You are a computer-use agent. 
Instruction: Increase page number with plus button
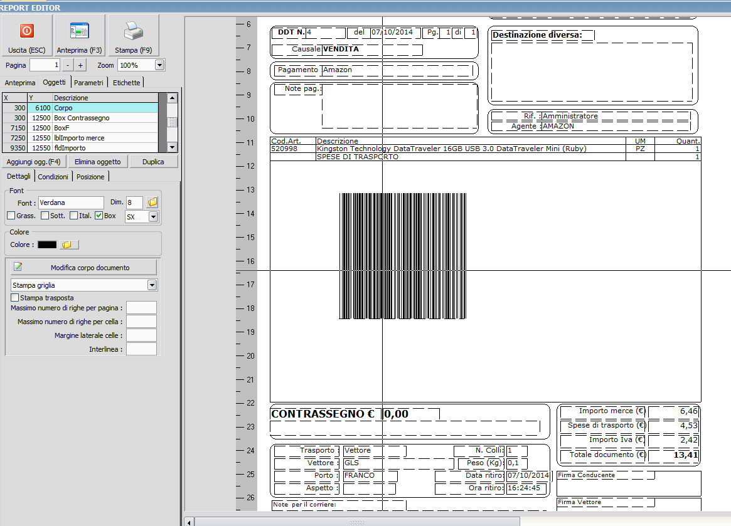click(x=80, y=65)
